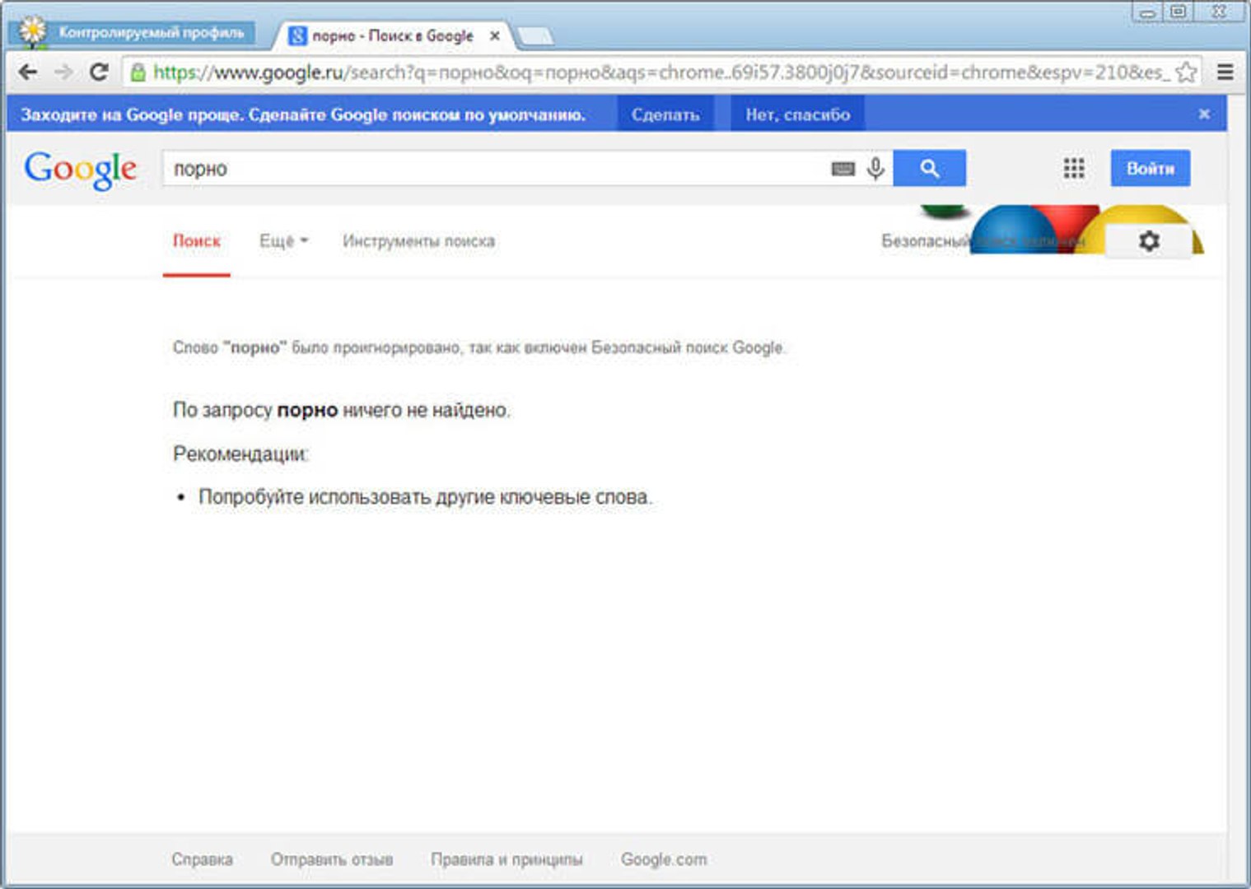Click the blue magnifier search button

[x=929, y=168]
